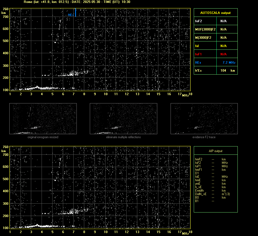The width and height of the screenshot is (258, 236).
Task: Click the original ionogram resized caption
Action: 43,137
